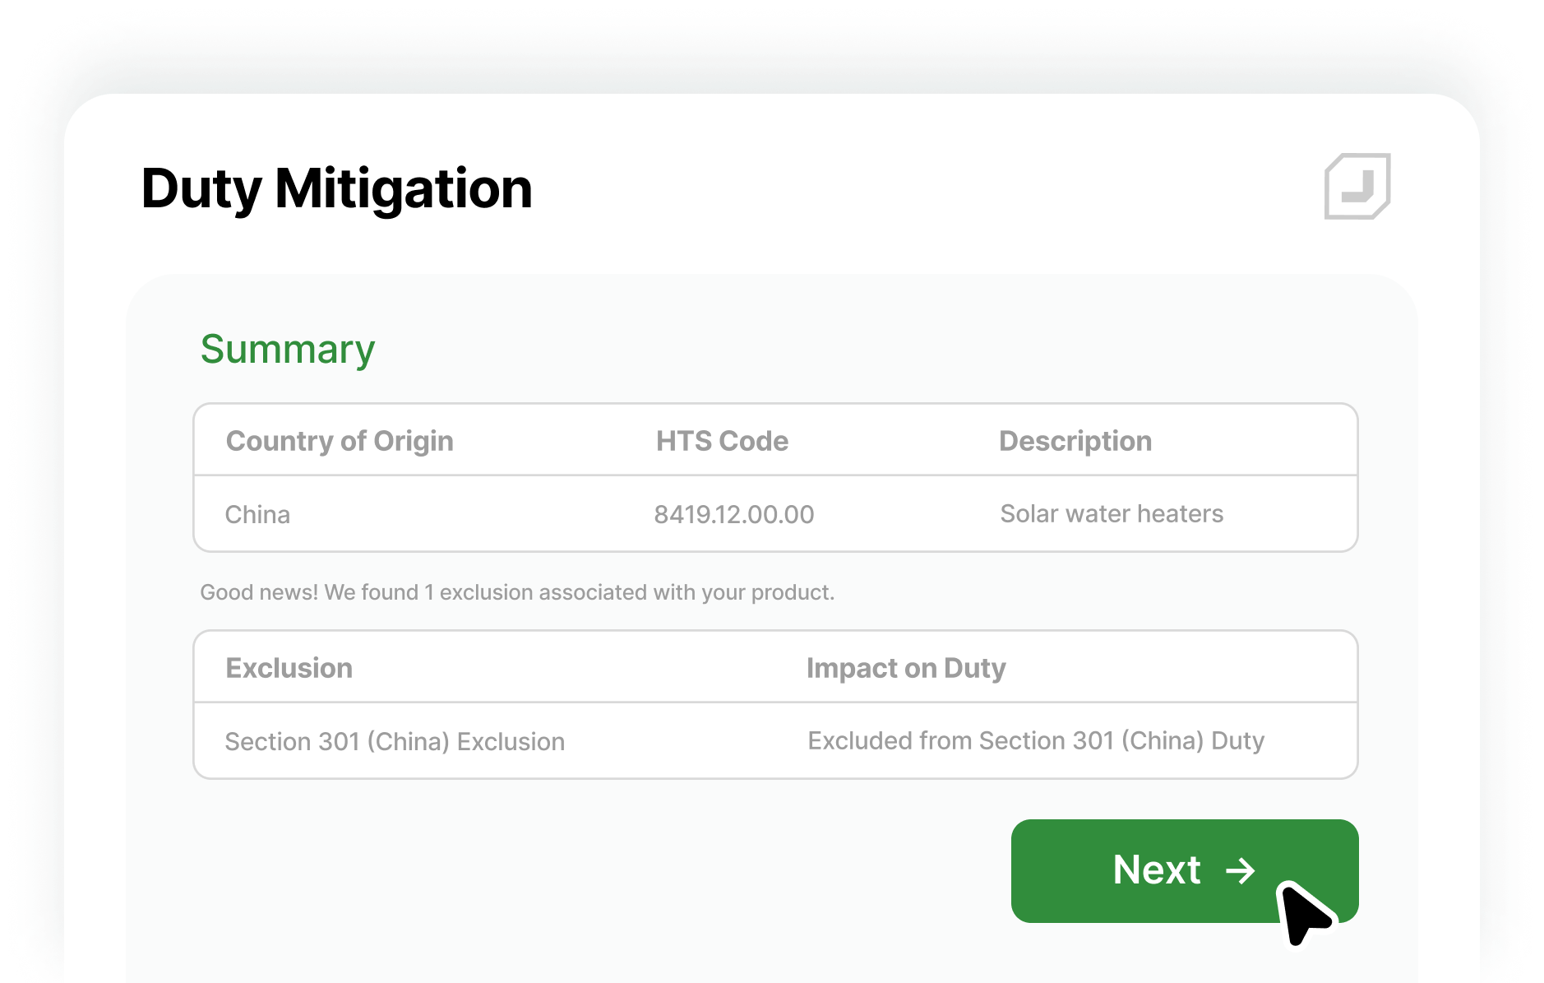1544x983 pixels.
Task: Click the Impact on Duty column header
Action: (x=906, y=668)
